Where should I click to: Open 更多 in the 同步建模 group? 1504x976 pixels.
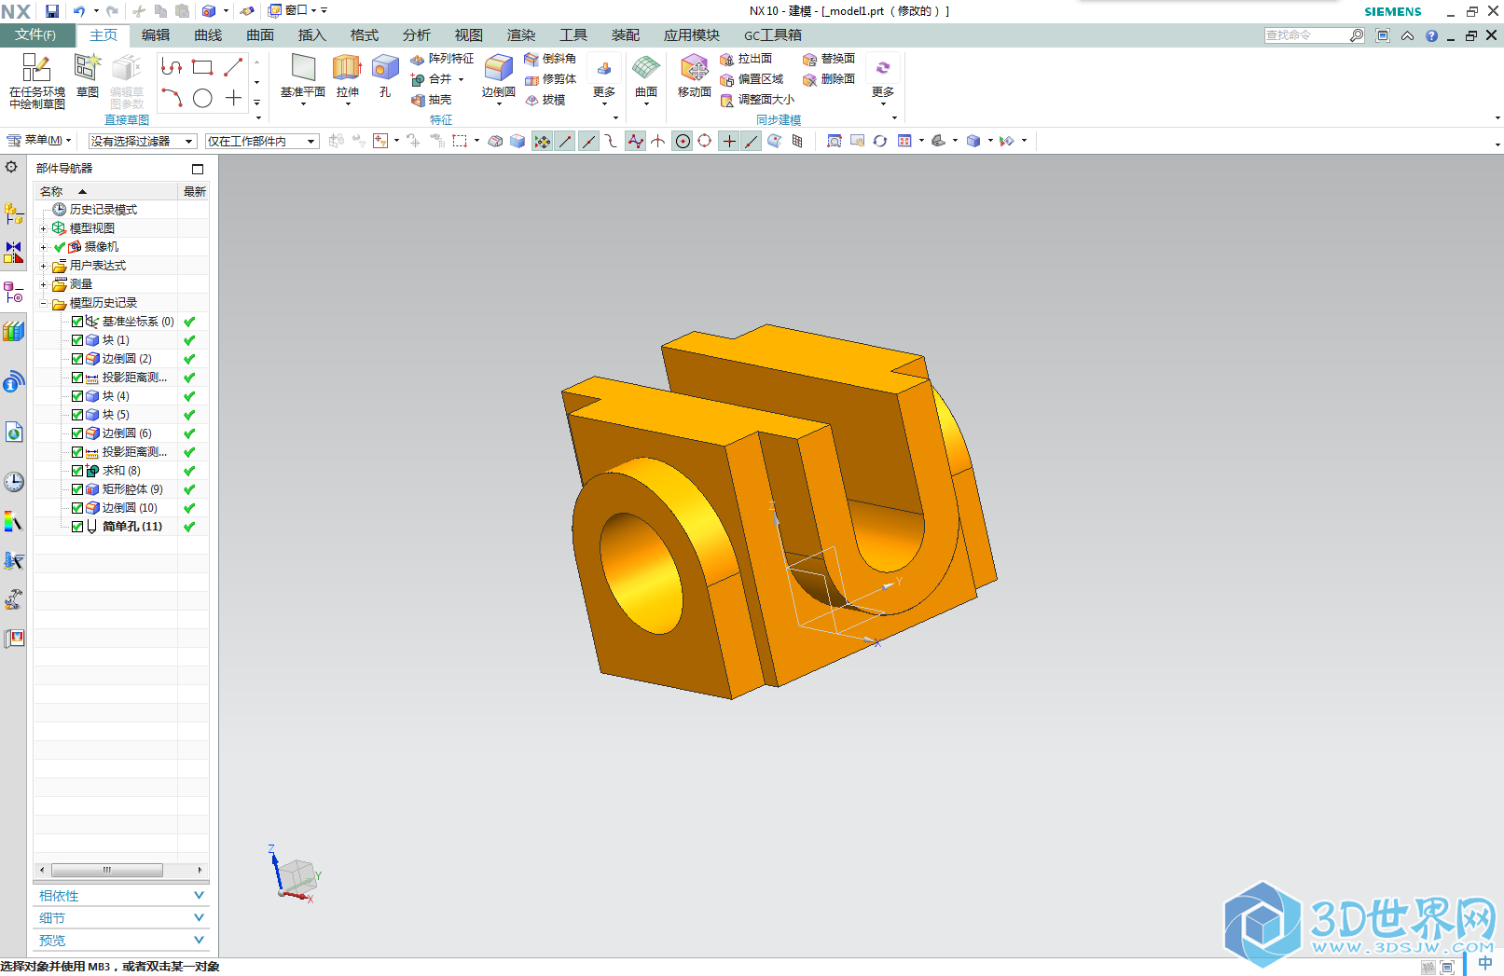point(883,82)
